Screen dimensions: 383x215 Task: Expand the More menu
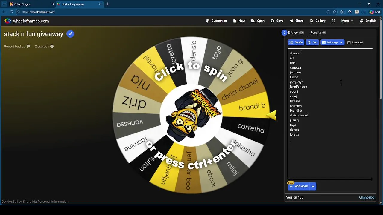pos(347,21)
